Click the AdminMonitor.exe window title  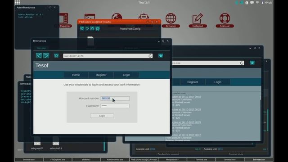[26, 8]
